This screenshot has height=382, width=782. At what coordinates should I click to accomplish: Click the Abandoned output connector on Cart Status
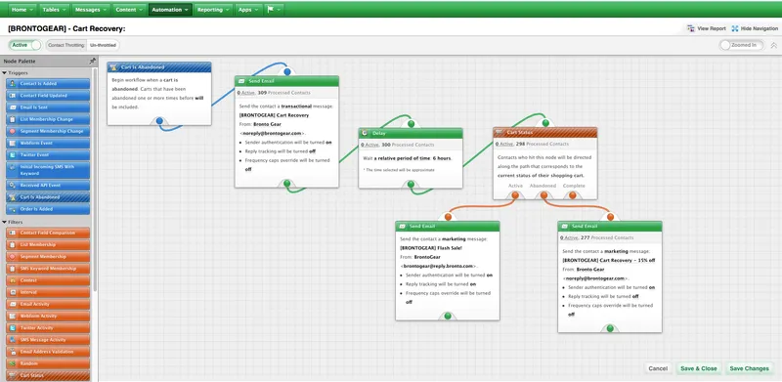(x=543, y=195)
